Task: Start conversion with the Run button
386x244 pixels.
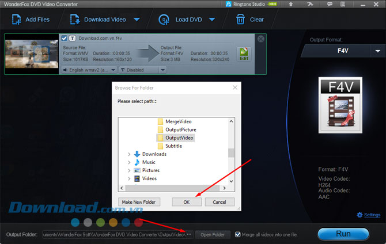Action: [x=343, y=234]
